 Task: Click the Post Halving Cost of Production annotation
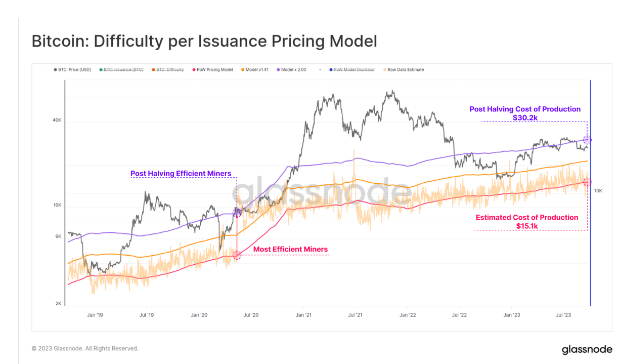[x=525, y=109]
